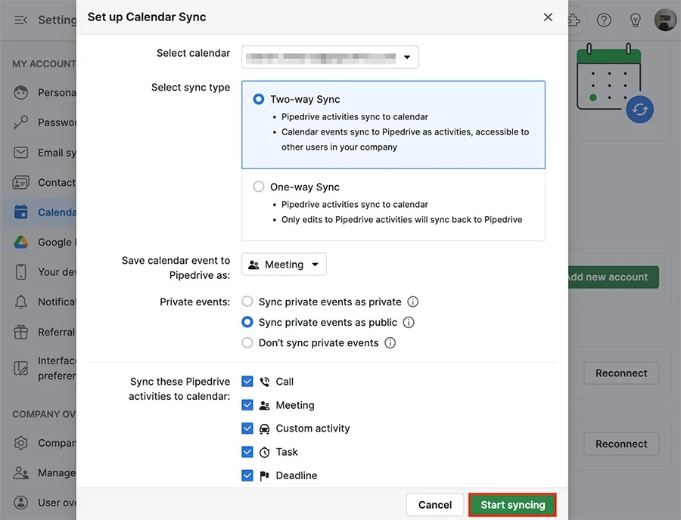Viewport: 681px width, 520px height.
Task: Click the Two-way Sync label text
Action: (x=305, y=99)
